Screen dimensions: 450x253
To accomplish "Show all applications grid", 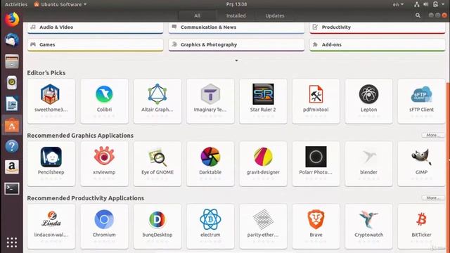I will (12, 242).
